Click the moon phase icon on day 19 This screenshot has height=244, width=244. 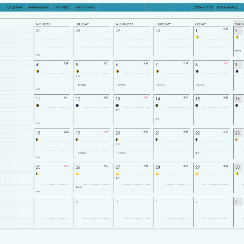77,140
